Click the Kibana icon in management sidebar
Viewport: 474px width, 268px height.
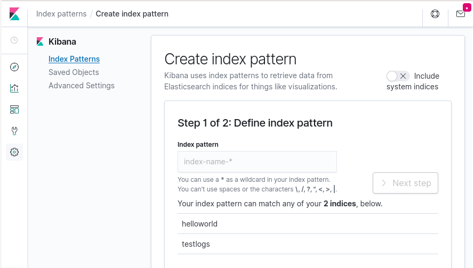click(x=40, y=41)
